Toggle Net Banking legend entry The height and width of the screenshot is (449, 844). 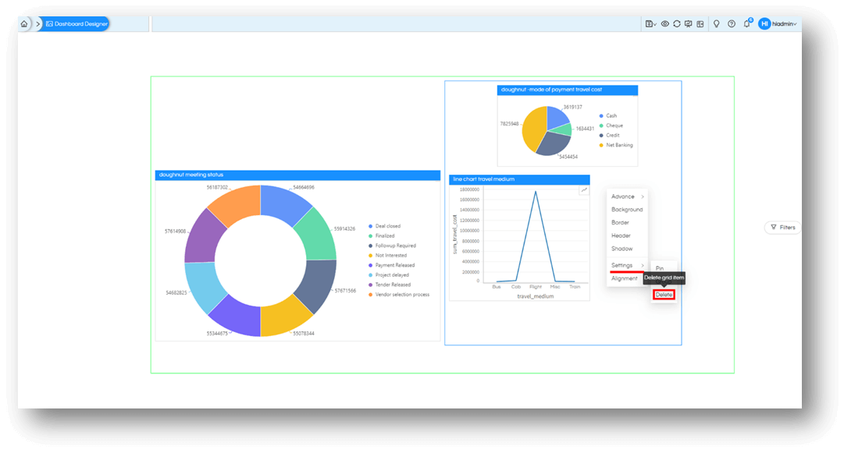[616, 145]
